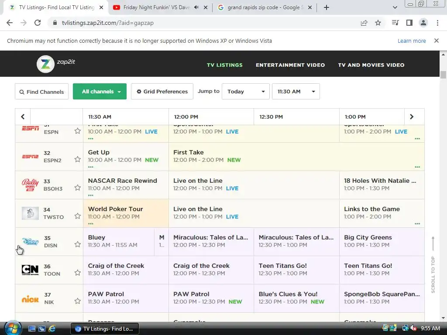
Task: Click the Disney Channel logo
Action: pos(30,242)
